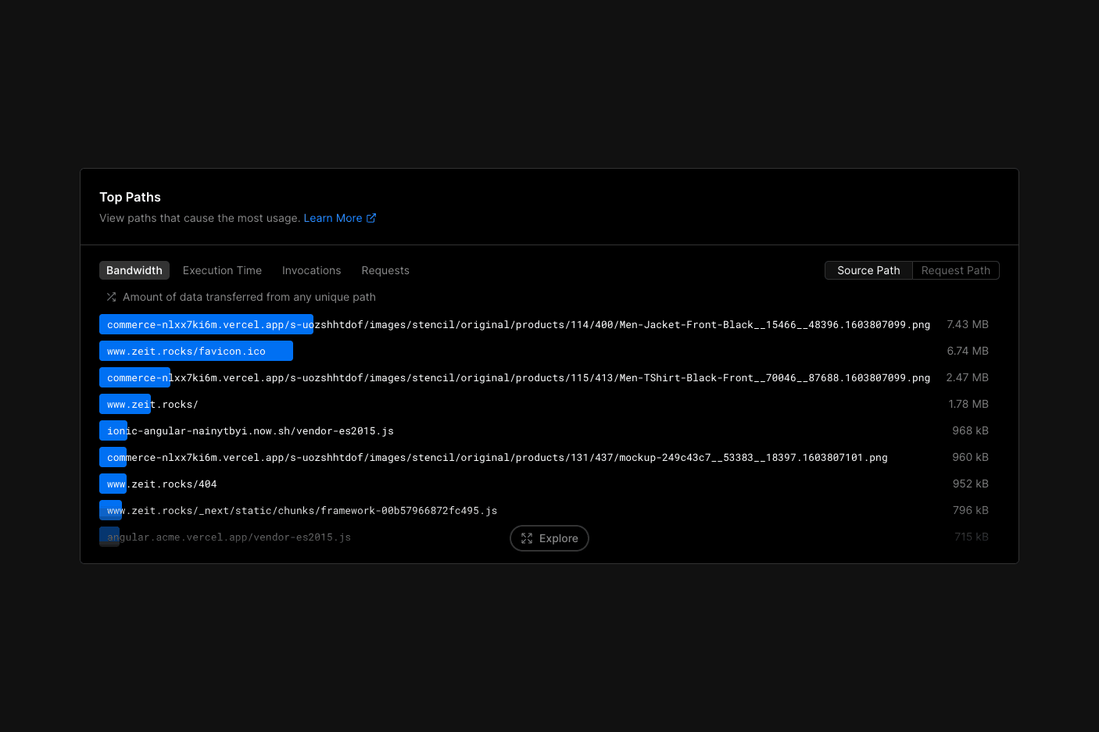Click the expand arrows icon in Explore

click(x=527, y=538)
